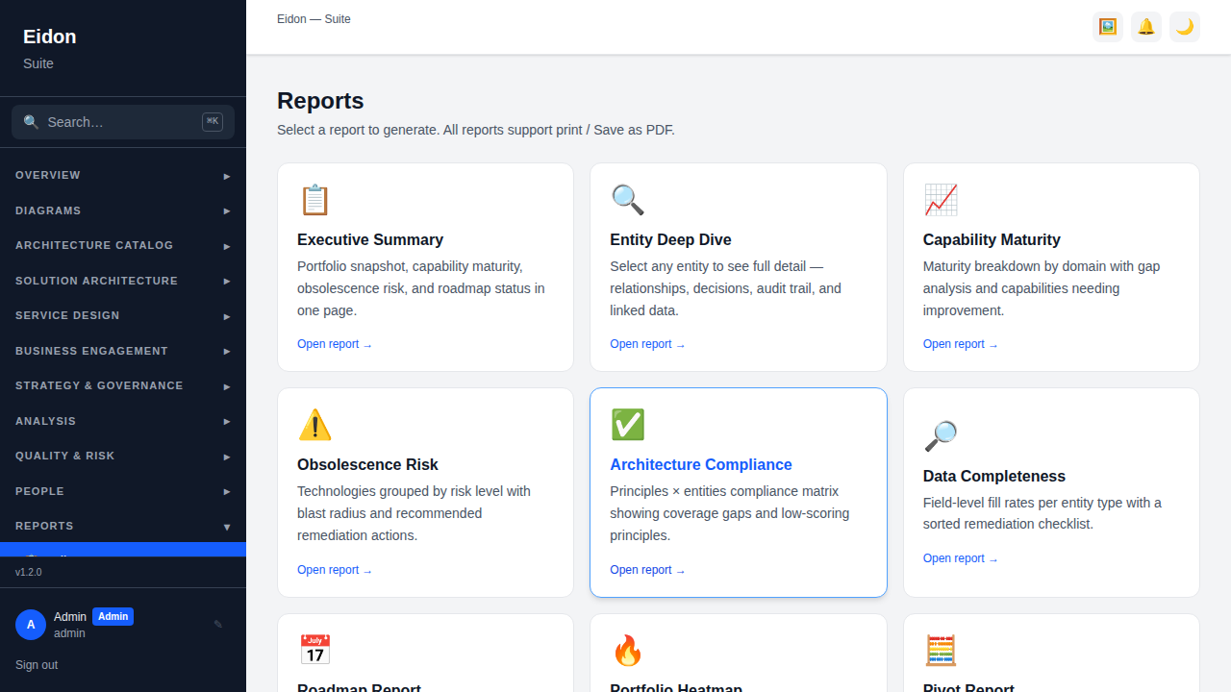Screen dimensions: 1231x692
Task: Click the Capability Maturity title
Action: 992,239
